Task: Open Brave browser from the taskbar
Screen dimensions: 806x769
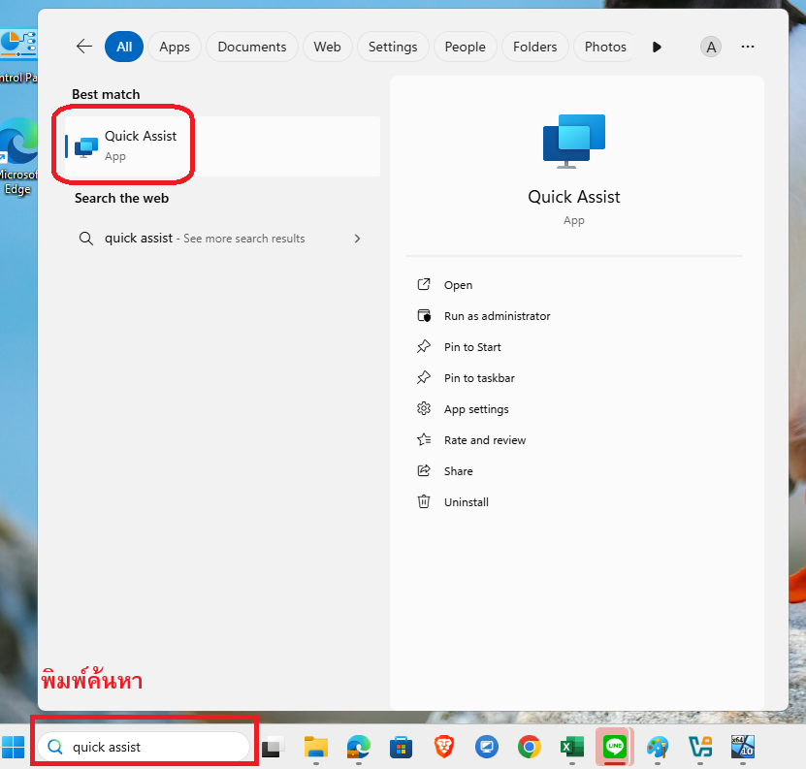Action: [x=444, y=747]
